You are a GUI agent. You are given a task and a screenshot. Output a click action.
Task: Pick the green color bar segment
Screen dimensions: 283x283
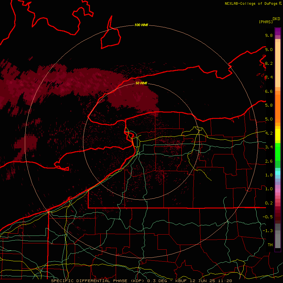point(278,152)
